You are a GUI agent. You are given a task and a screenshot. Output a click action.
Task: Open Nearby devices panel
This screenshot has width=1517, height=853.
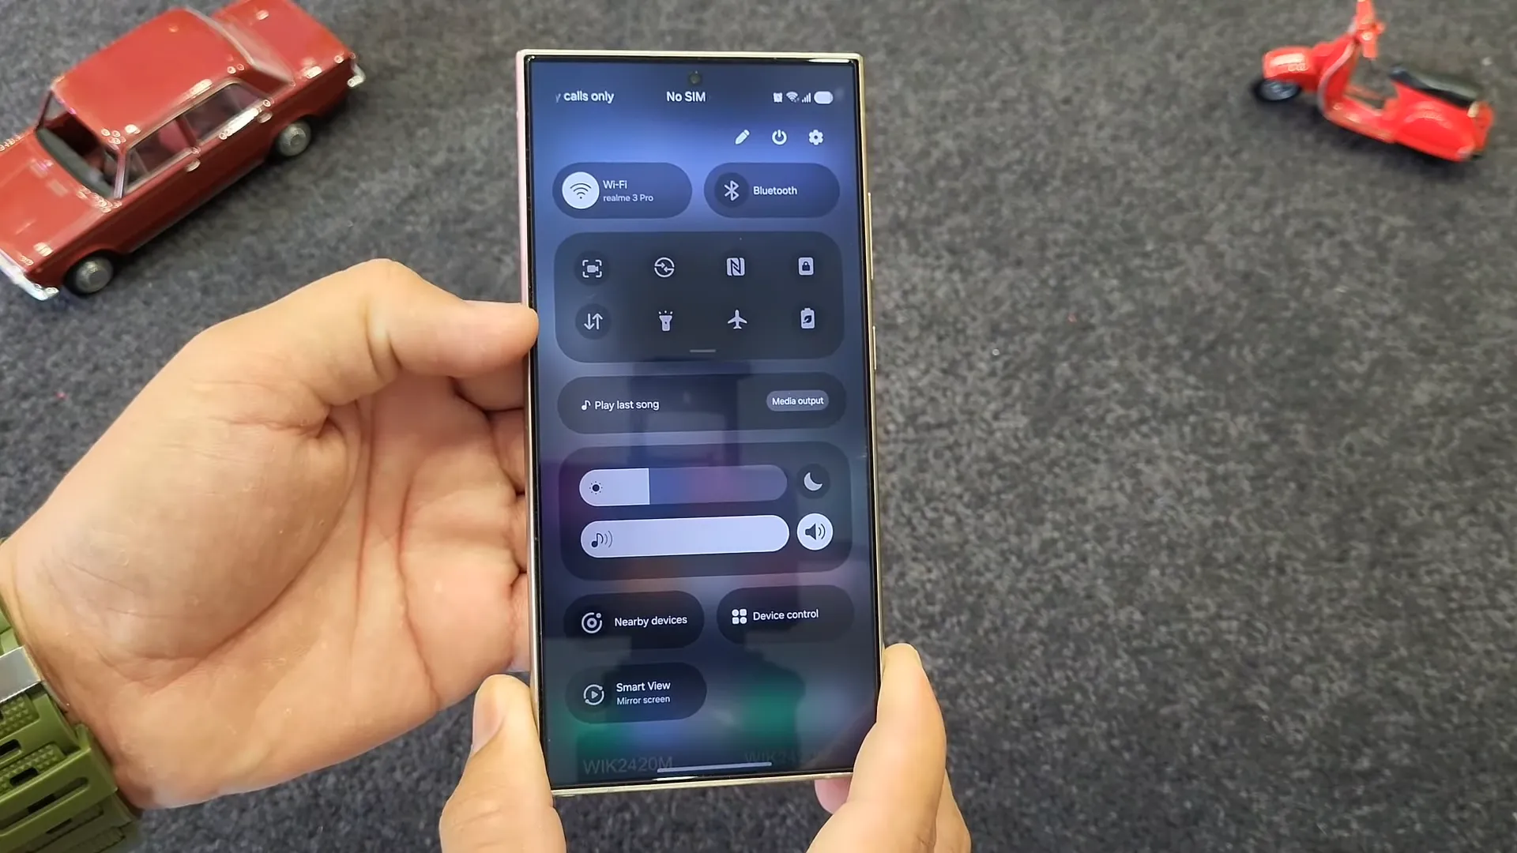point(635,620)
